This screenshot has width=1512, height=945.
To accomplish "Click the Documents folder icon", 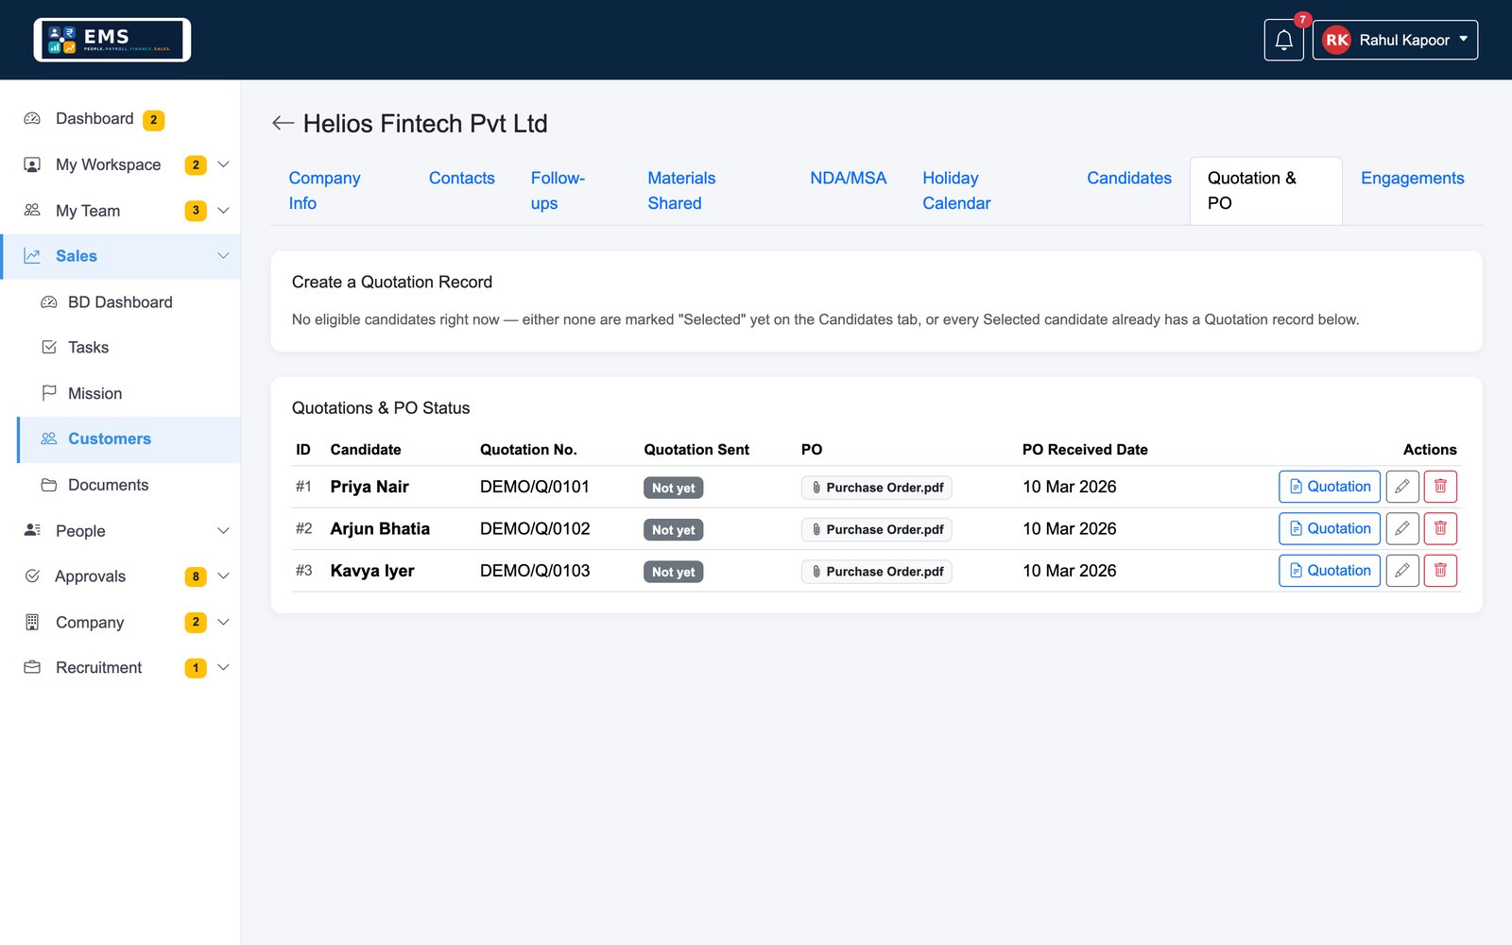I will pos(49,485).
